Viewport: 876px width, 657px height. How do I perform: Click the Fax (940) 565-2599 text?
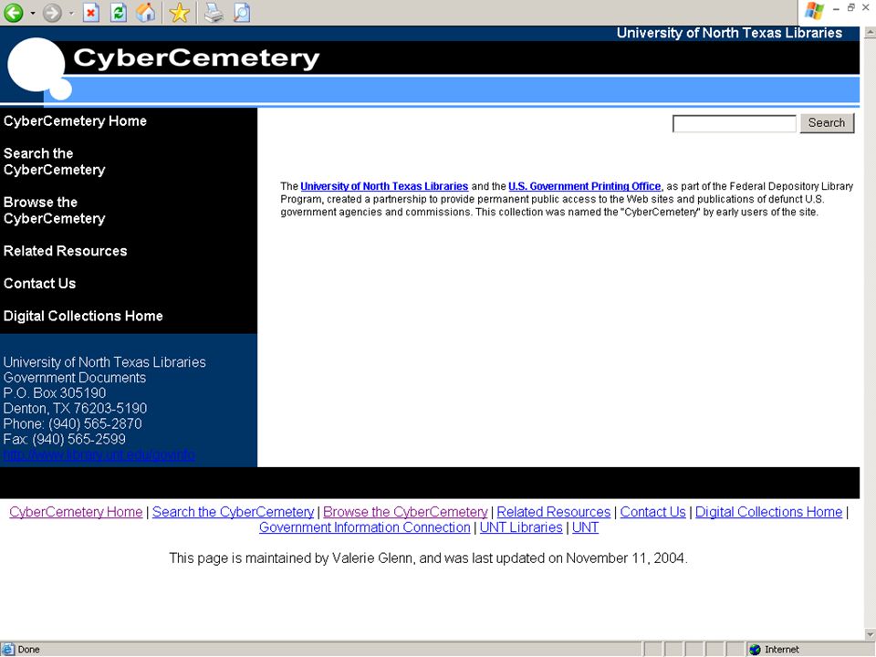64,439
